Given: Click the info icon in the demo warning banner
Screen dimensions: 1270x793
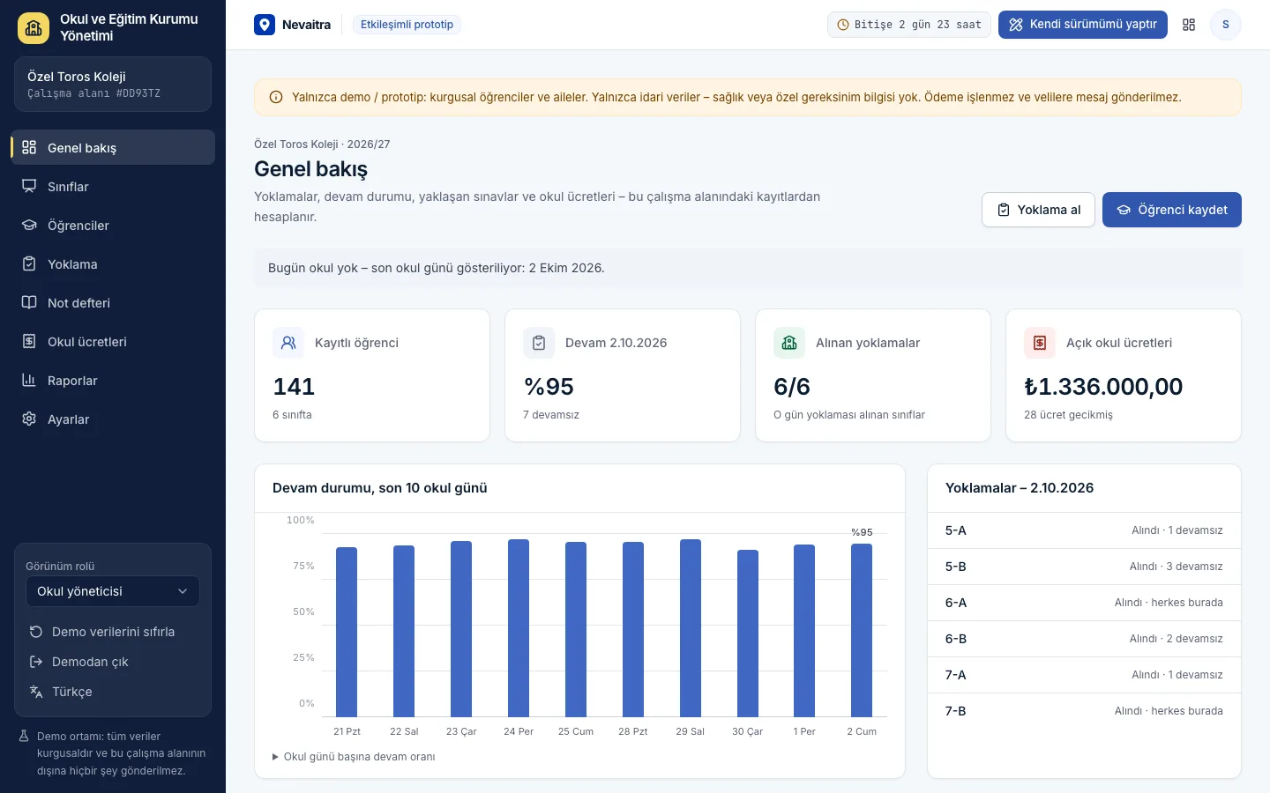Looking at the screenshot, I should point(276,97).
